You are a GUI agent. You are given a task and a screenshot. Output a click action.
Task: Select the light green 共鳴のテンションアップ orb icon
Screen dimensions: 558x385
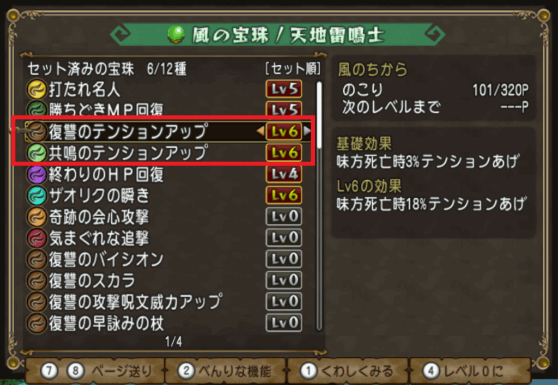pos(37,153)
